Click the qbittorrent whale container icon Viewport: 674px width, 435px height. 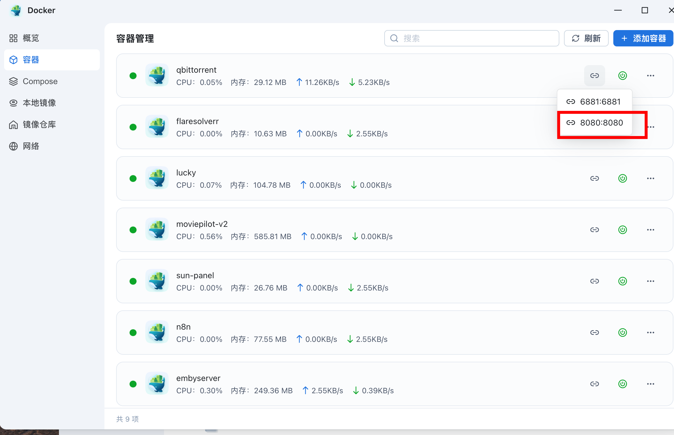pos(157,75)
